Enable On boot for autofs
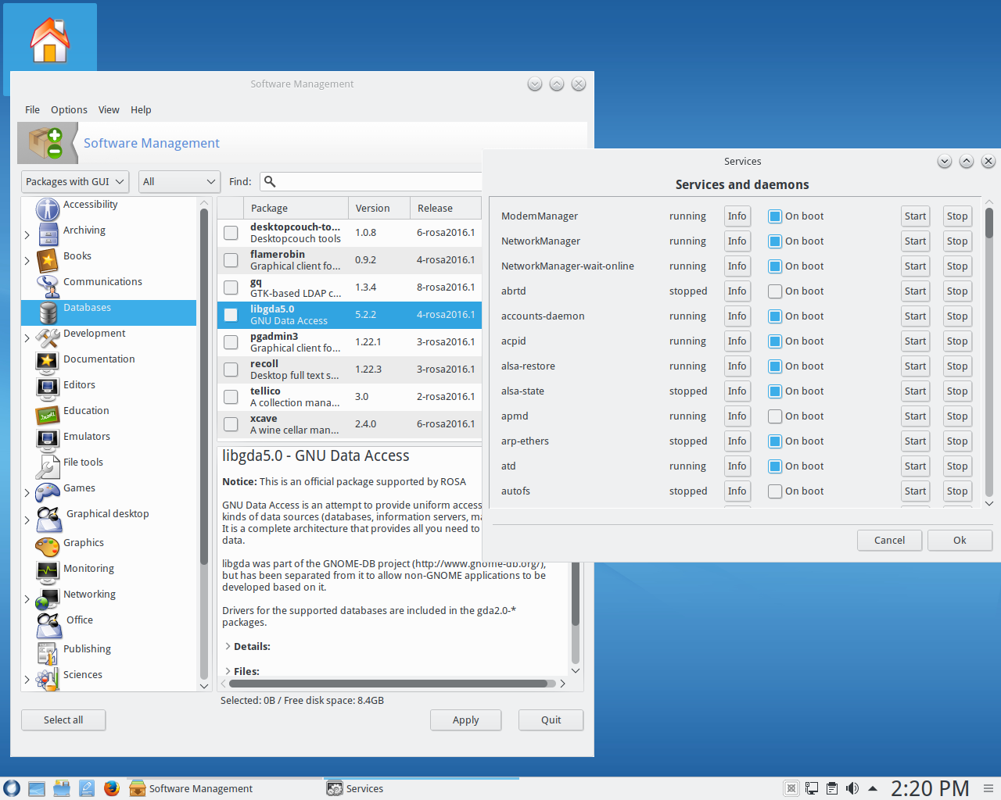Screen dimensions: 1001x800 [x=775, y=491]
